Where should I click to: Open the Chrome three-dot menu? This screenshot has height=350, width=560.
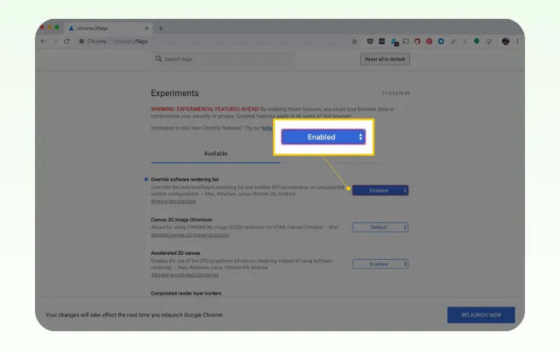pyautogui.click(x=517, y=41)
